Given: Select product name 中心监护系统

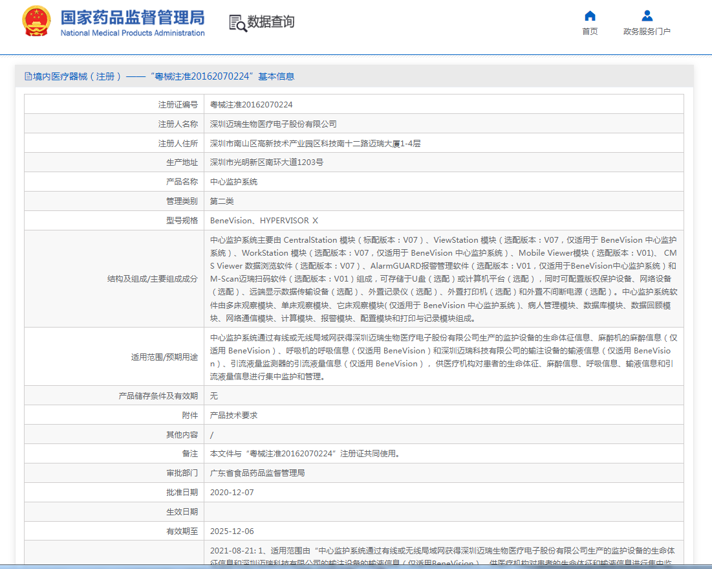Looking at the screenshot, I should click(x=233, y=182).
